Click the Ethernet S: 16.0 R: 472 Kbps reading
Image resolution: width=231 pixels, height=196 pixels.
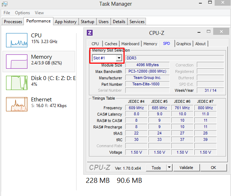click(49, 106)
